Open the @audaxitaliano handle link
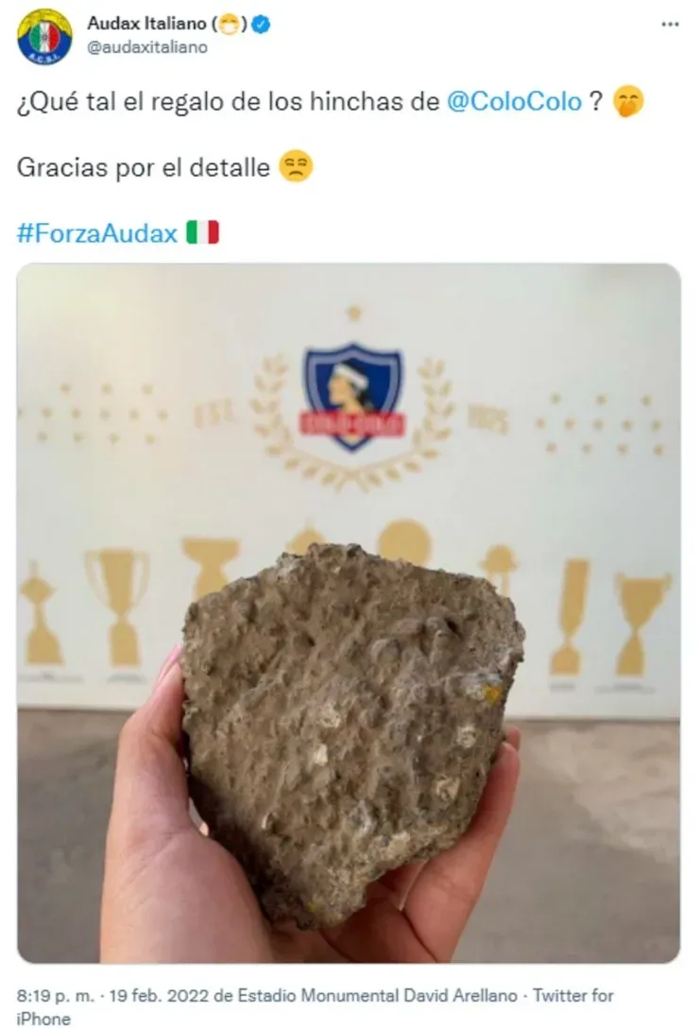Image resolution: width=699 pixels, height=1028 pixels. 147,47
